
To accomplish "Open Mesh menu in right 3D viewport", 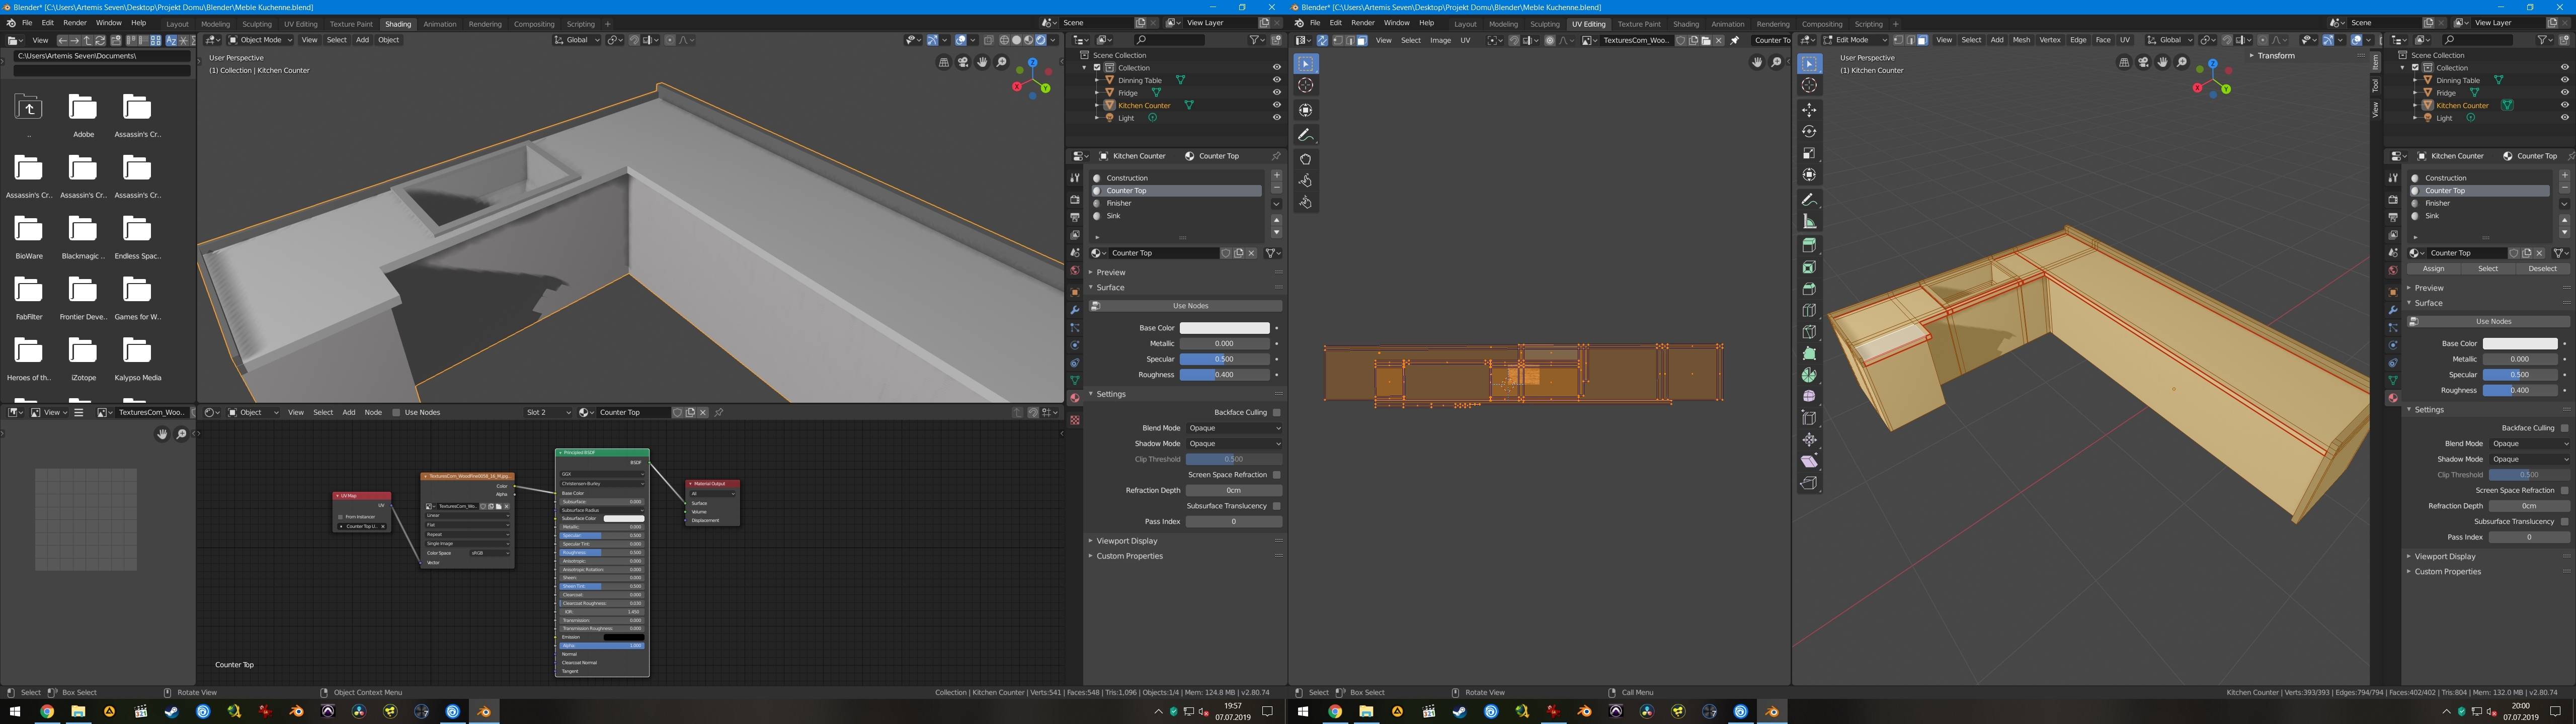I will [x=2021, y=40].
